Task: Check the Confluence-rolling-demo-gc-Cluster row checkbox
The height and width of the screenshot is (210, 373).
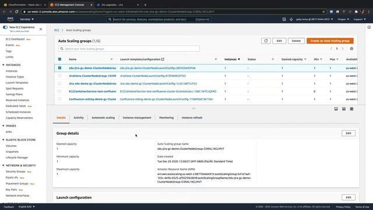Action: [59, 99]
